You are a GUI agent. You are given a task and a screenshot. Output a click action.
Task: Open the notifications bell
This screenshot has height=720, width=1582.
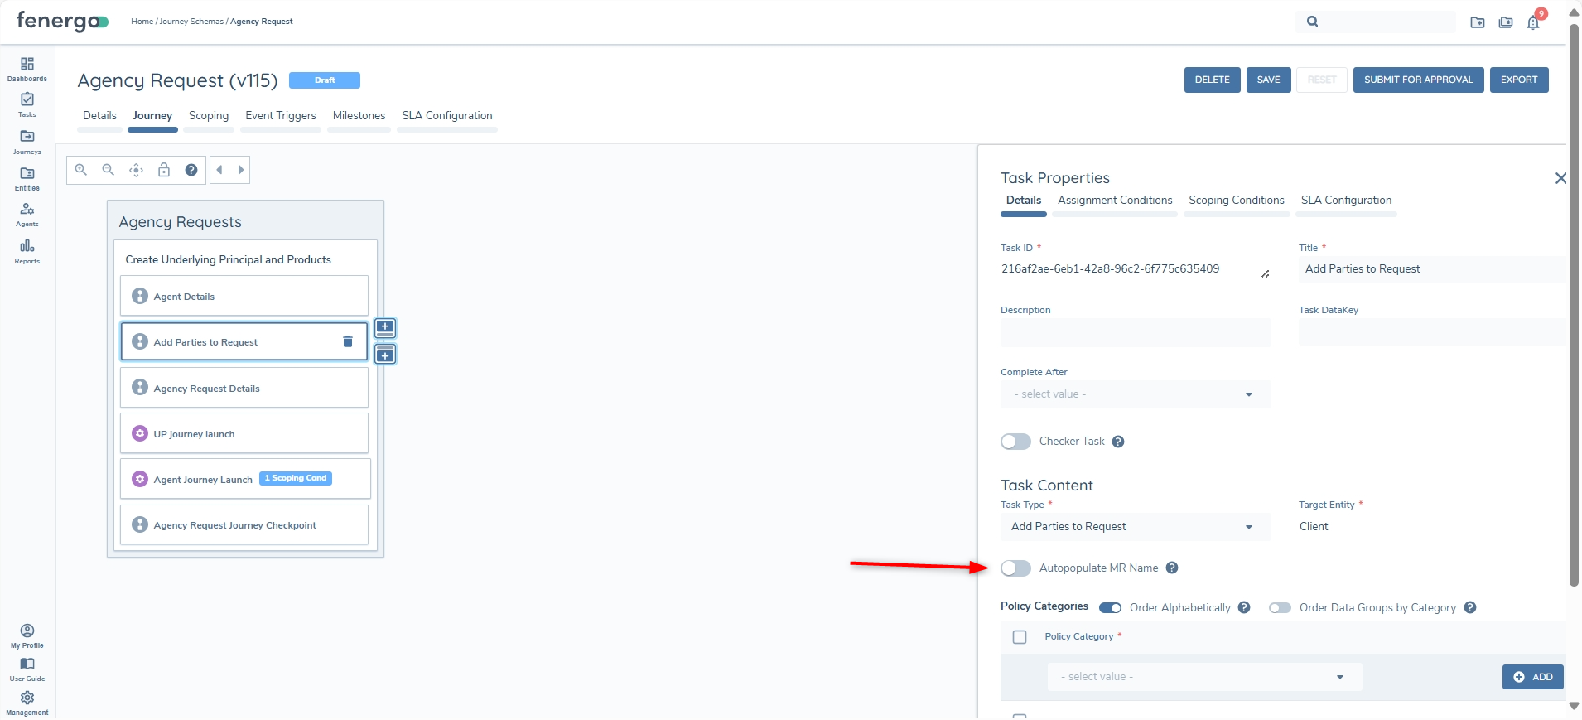1533,22
